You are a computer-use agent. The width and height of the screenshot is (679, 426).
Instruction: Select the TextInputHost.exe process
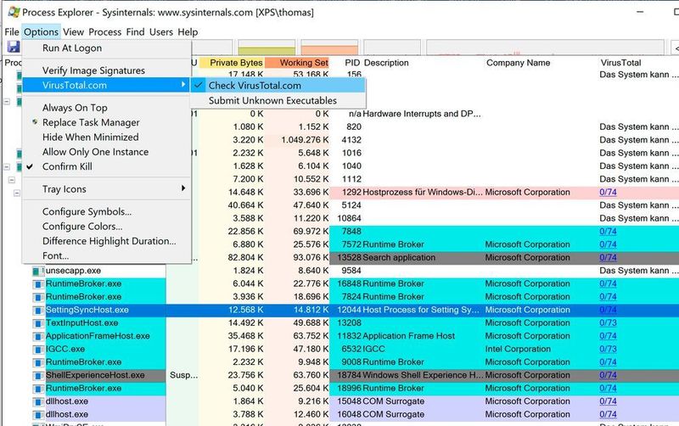pyautogui.click(x=82, y=323)
